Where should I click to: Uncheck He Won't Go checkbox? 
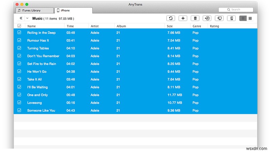(19, 71)
